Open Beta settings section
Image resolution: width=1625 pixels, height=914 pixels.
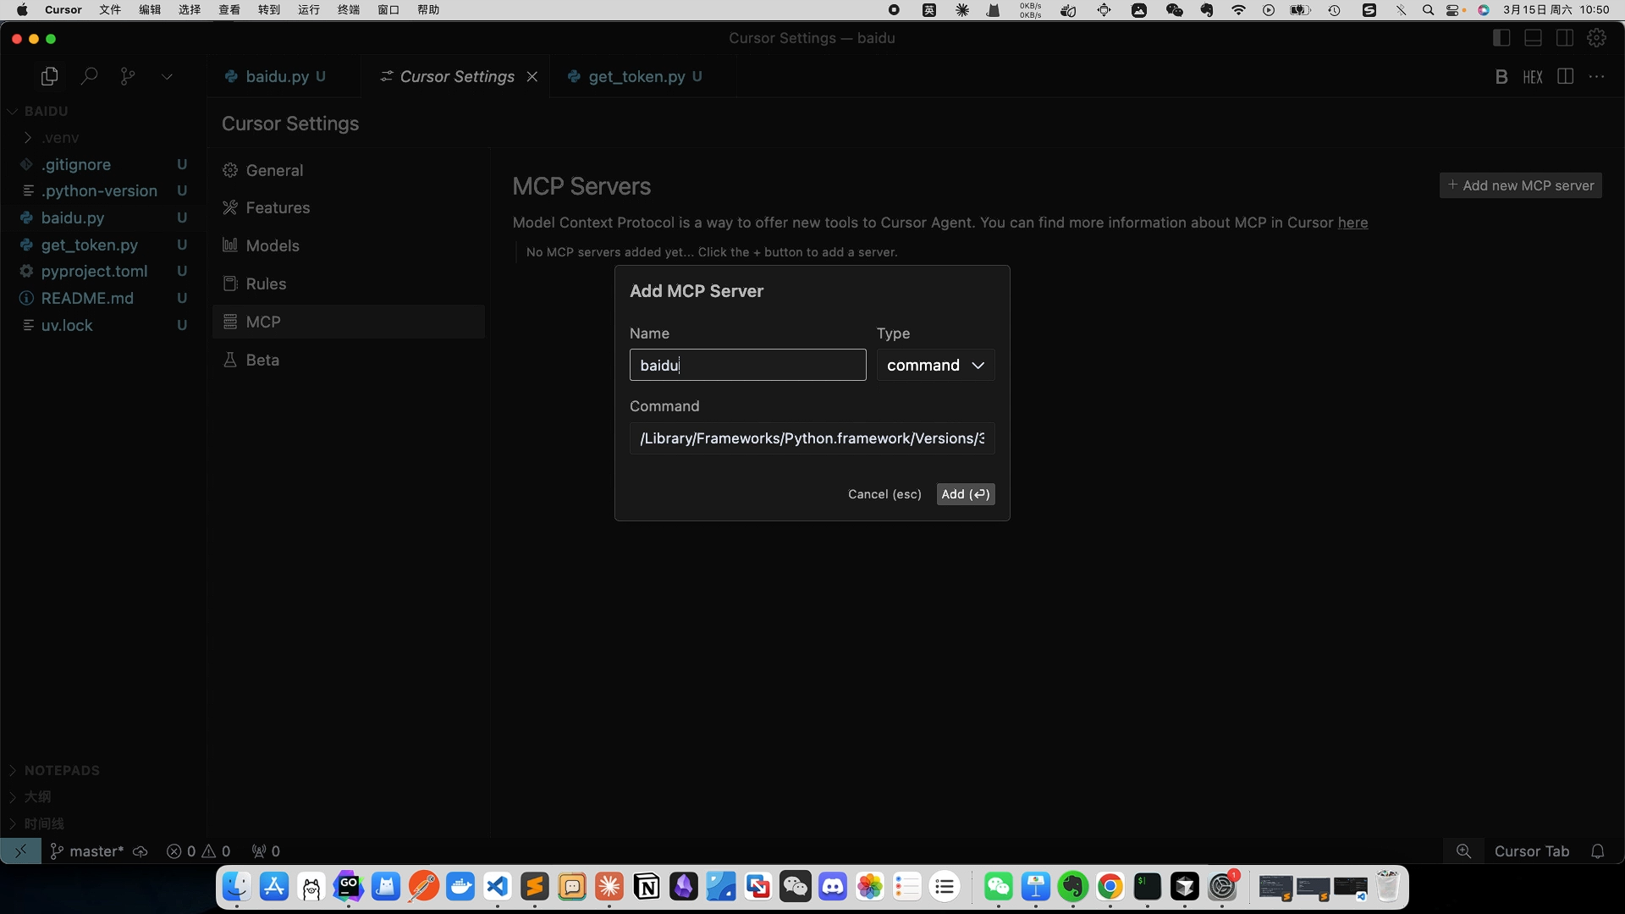pos(349,360)
